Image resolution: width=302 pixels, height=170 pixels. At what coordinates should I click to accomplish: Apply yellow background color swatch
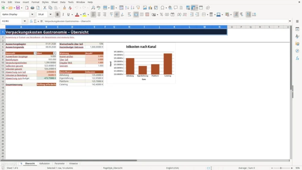(x=85, y=15)
